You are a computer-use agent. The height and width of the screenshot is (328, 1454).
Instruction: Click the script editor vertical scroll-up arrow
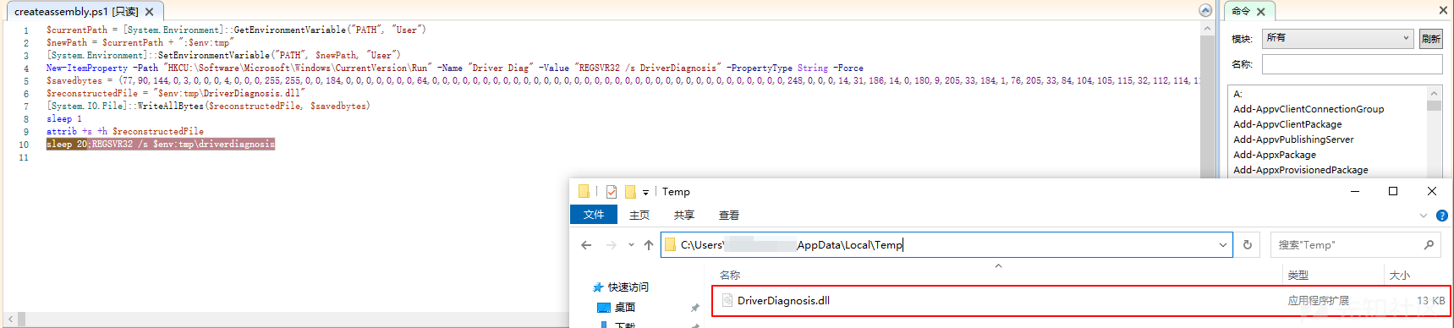click(1207, 28)
